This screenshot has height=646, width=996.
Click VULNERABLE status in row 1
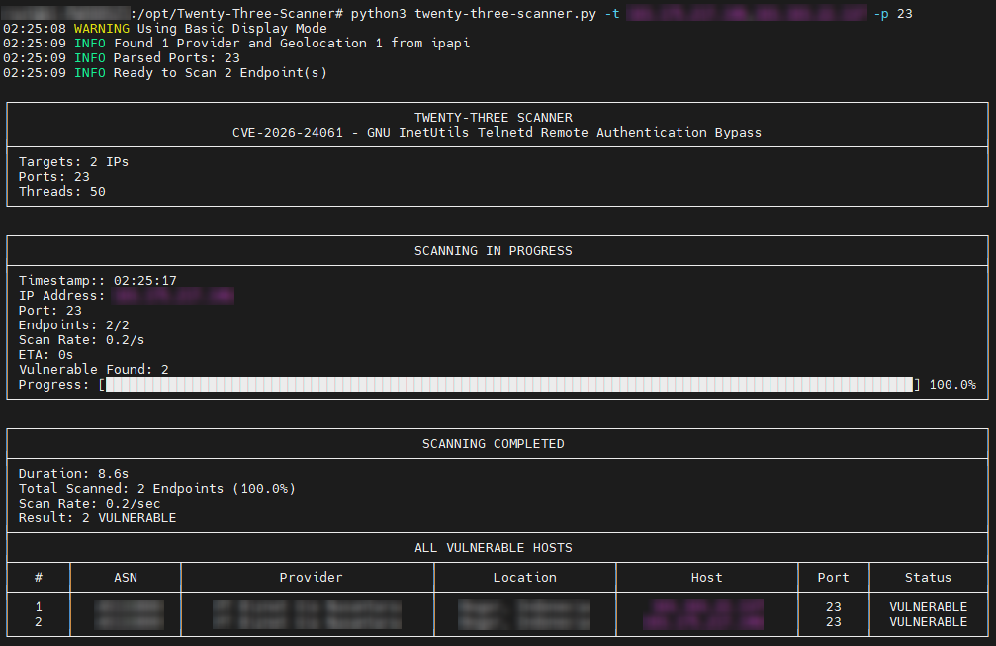(928, 607)
